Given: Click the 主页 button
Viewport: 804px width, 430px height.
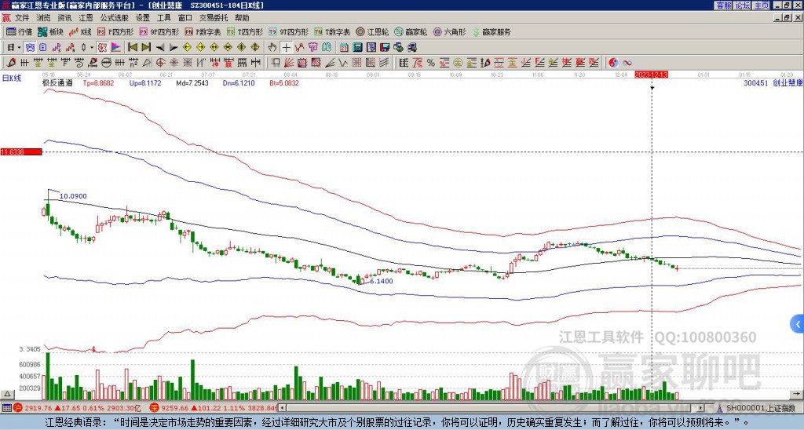Looking at the screenshot, I should pos(762,5).
